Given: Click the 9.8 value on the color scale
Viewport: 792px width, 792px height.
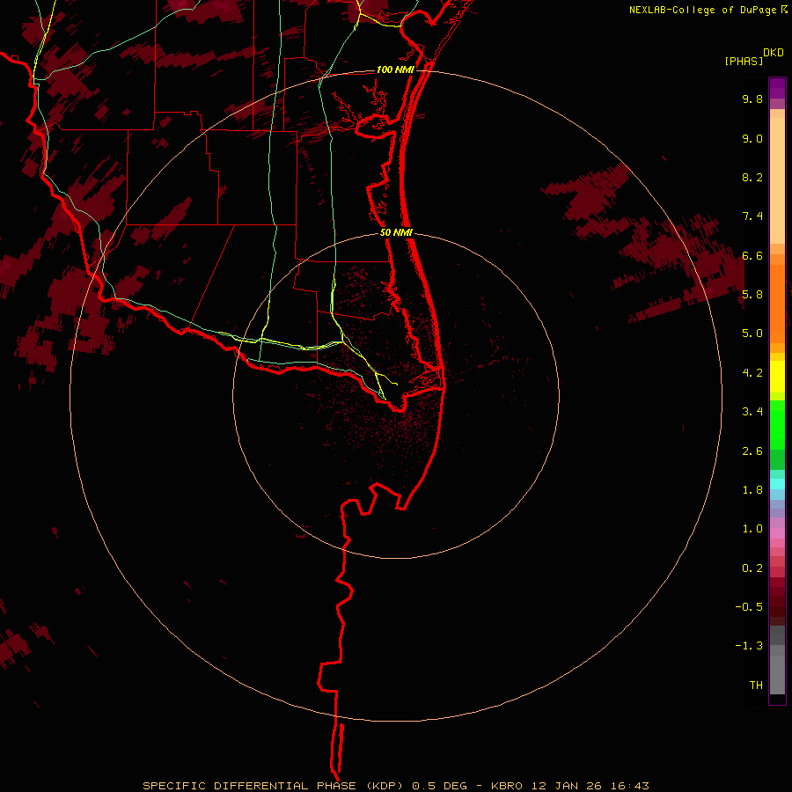Looking at the screenshot, I should point(752,99).
